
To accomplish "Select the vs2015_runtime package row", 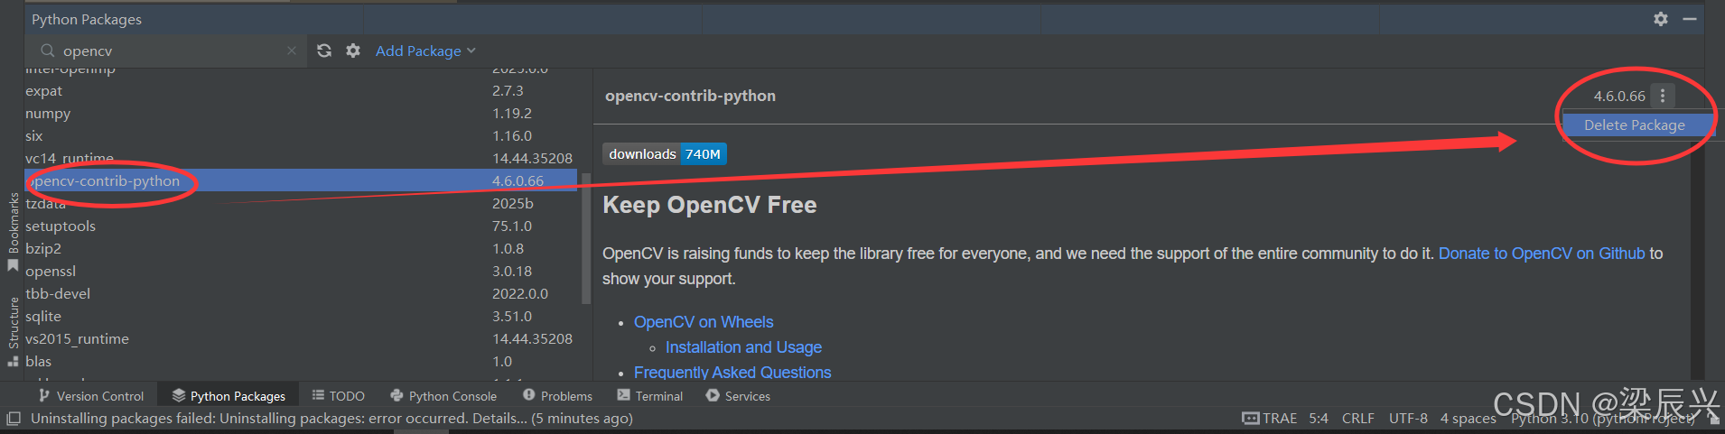I will (301, 338).
